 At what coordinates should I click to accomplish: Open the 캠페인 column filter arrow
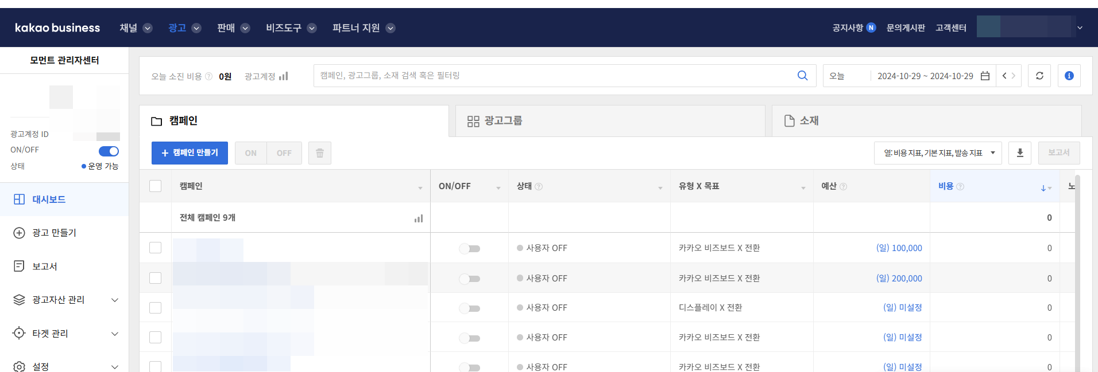(420, 188)
